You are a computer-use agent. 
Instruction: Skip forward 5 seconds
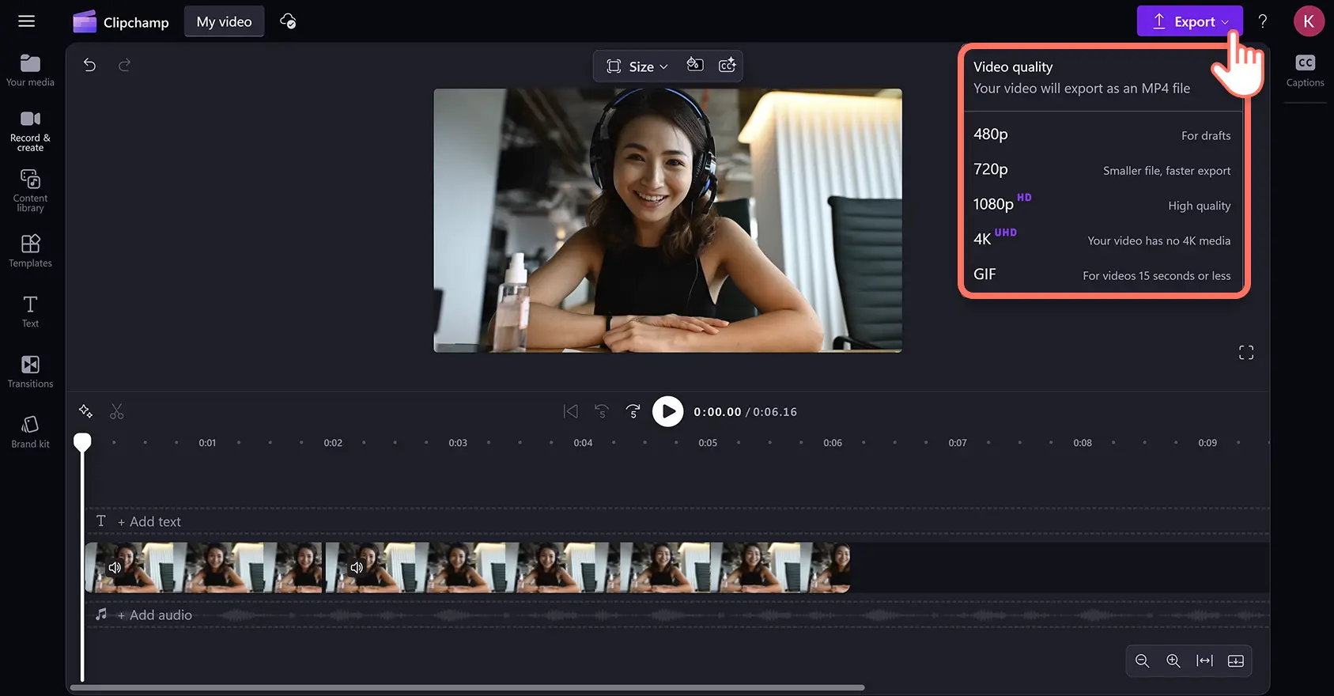[x=633, y=411]
